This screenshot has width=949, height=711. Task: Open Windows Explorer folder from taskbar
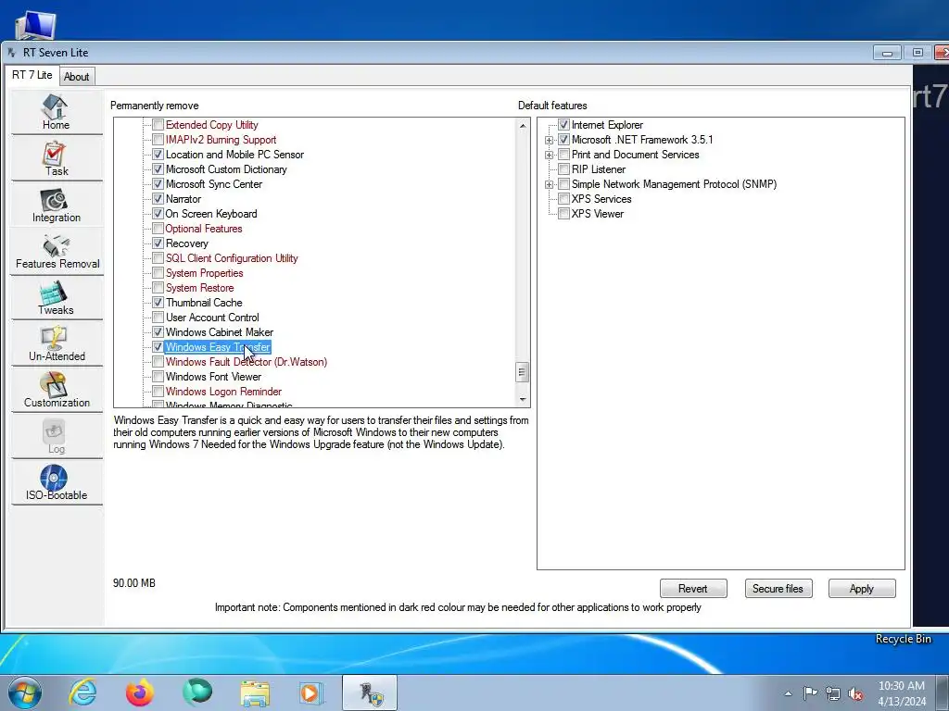point(255,692)
